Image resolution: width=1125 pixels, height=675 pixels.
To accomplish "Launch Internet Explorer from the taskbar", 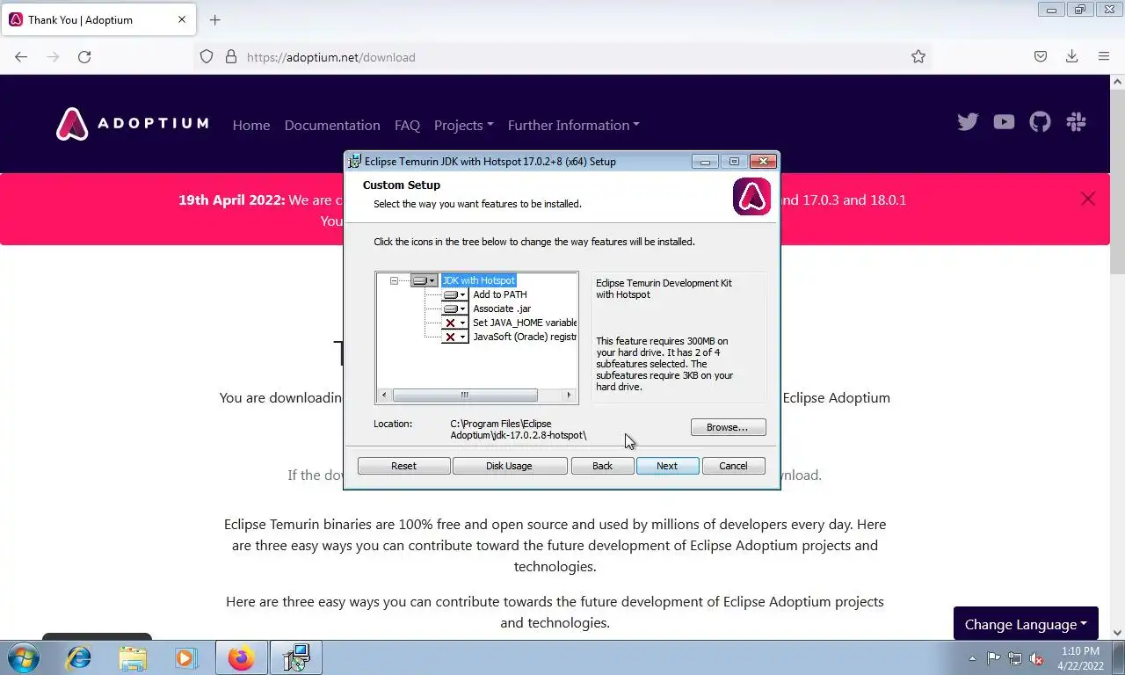I will click(x=79, y=657).
